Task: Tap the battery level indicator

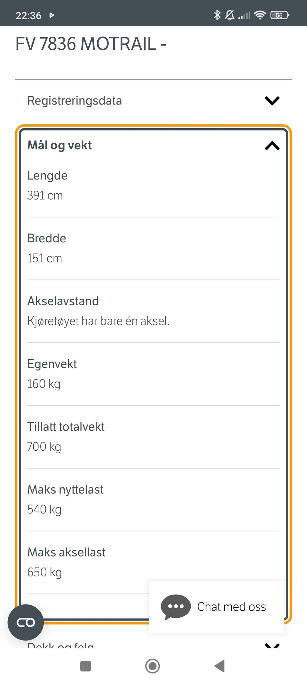Action: 279,15
